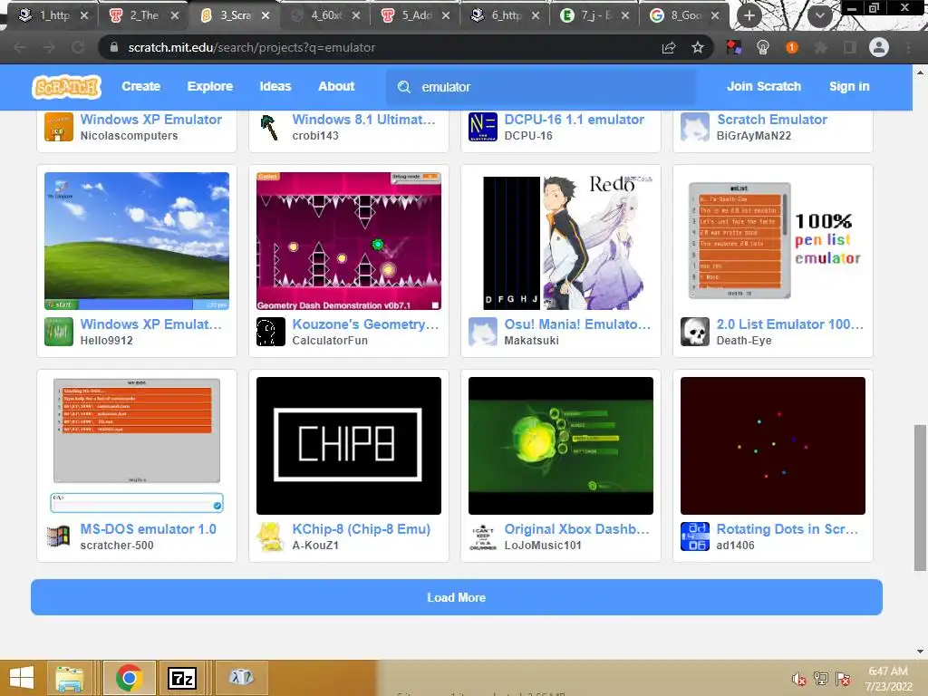Open BiGrAyMaN22 user avatar

pyautogui.click(x=695, y=127)
